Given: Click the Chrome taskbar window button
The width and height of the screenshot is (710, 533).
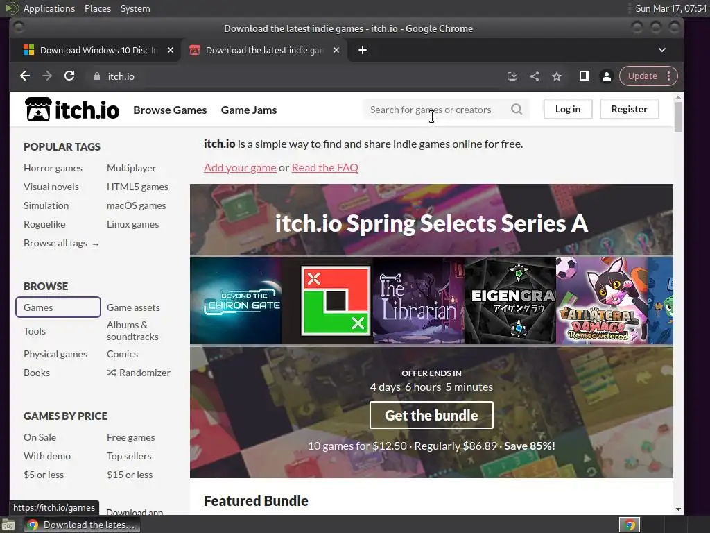Looking at the screenshot, I should pos(82,525).
